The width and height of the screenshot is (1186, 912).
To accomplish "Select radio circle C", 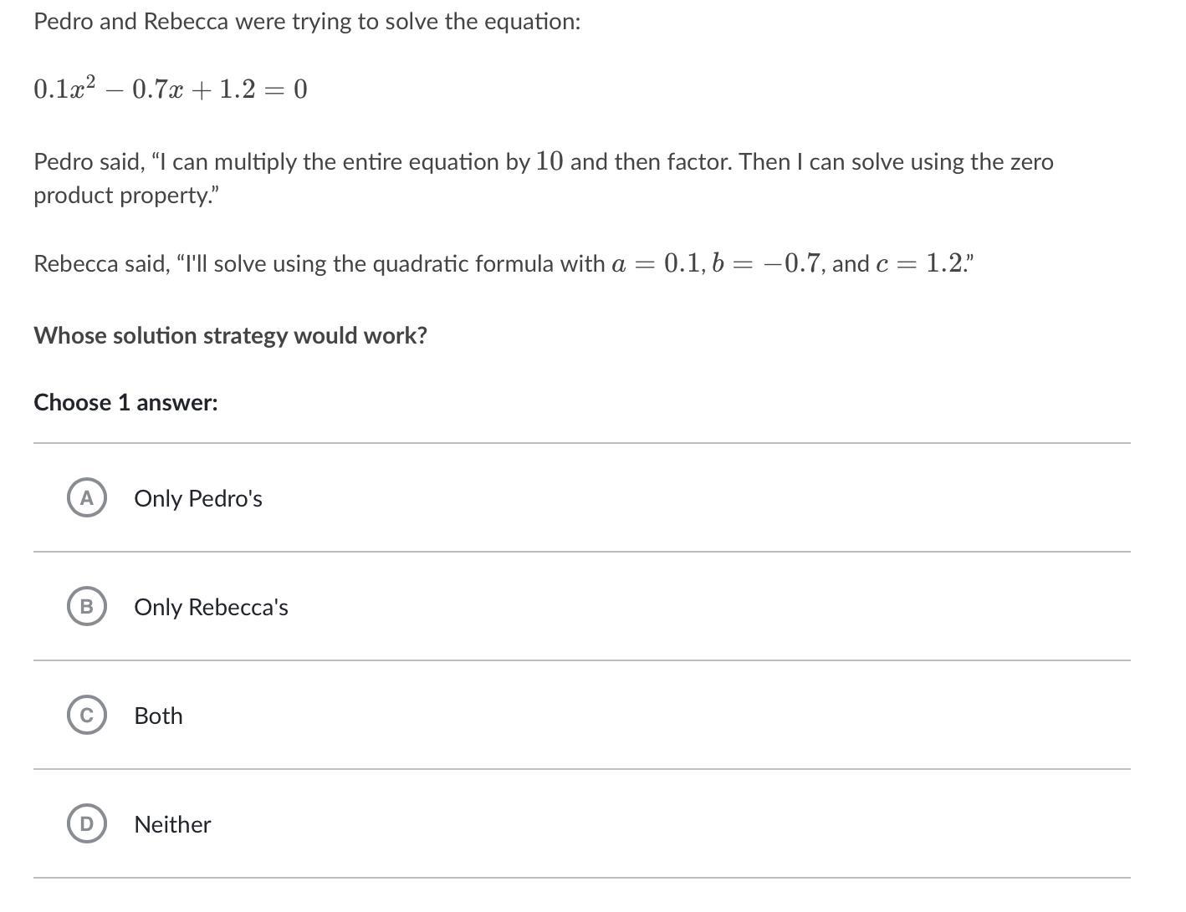I will 87,716.
